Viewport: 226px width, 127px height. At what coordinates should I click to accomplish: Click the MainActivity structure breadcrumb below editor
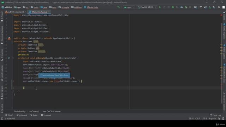(x=20, y=111)
